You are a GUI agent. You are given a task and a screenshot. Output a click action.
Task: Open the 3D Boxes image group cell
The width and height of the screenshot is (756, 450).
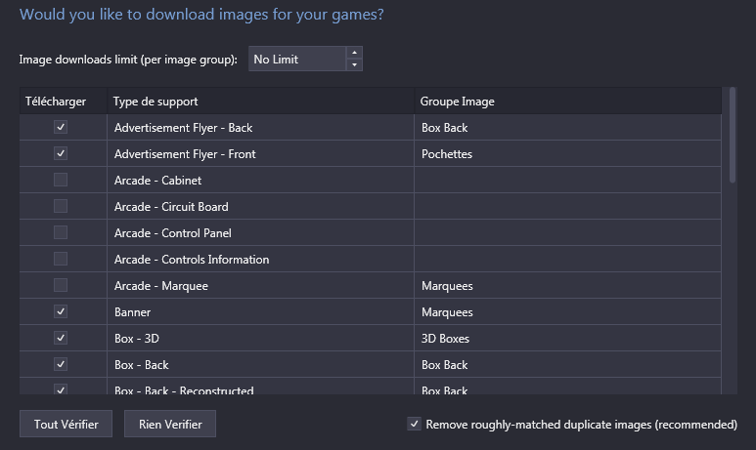coord(567,338)
